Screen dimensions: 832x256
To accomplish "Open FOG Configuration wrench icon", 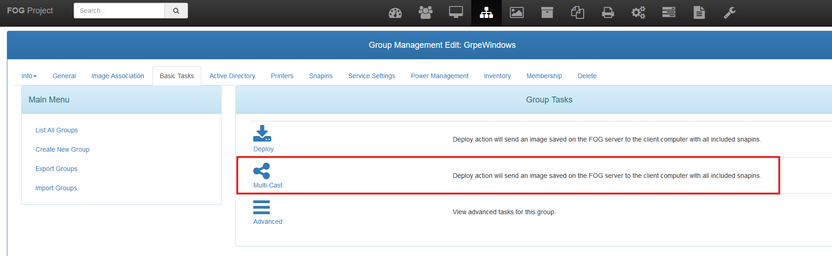I will (x=729, y=12).
